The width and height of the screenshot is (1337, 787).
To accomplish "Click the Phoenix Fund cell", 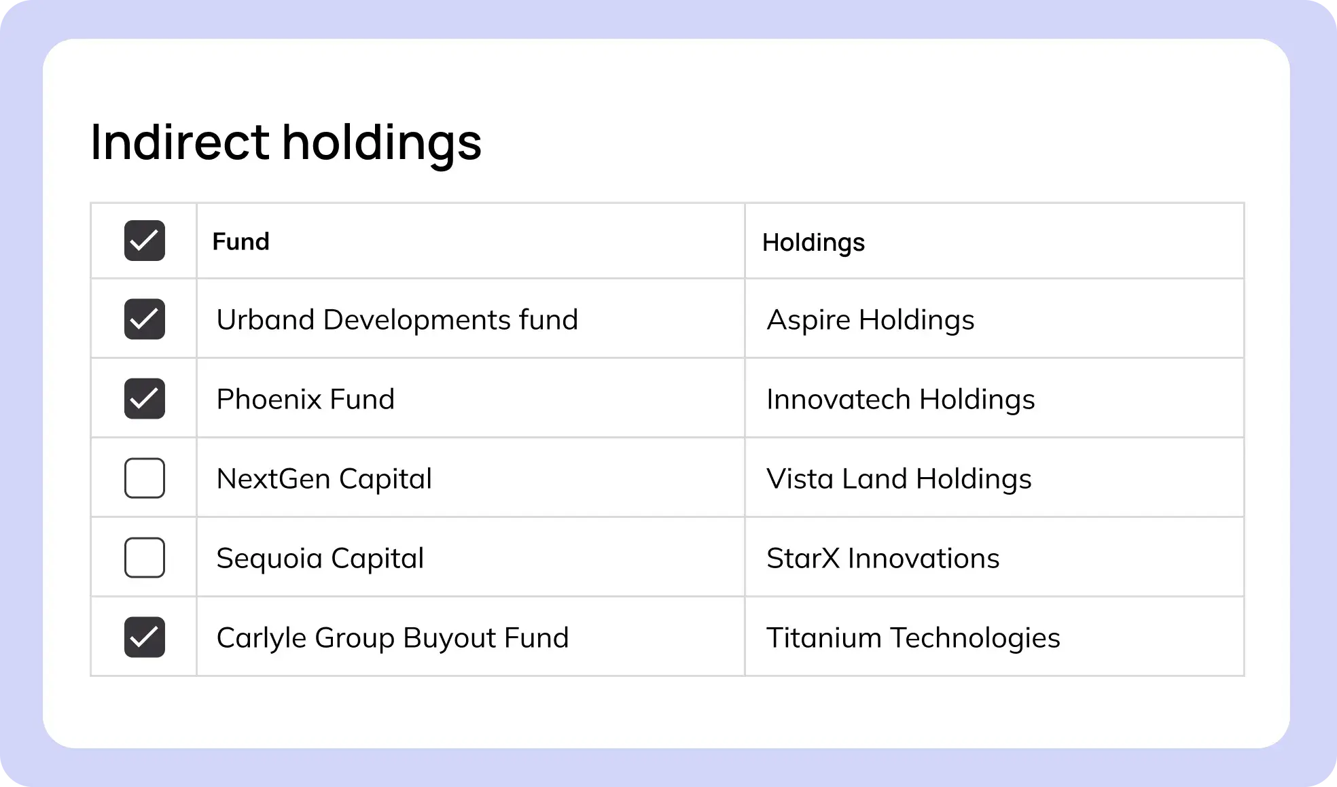I will pos(305,399).
